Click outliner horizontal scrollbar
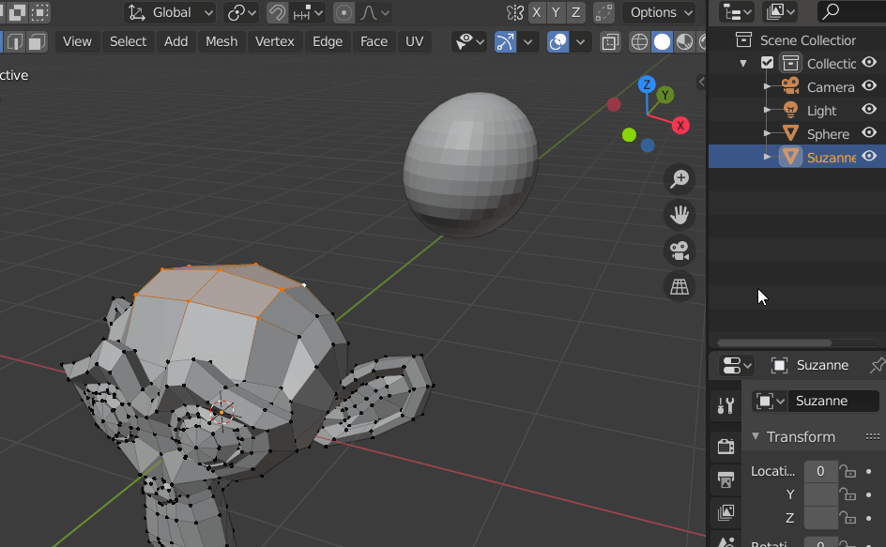886x547 pixels. (x=774, y=343)
